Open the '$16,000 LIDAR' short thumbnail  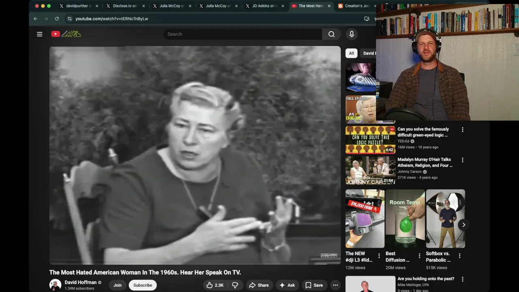[x=365, y=219]
